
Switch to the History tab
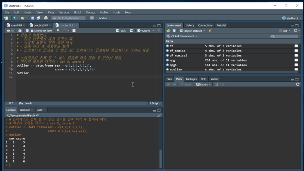pos(189,25)
